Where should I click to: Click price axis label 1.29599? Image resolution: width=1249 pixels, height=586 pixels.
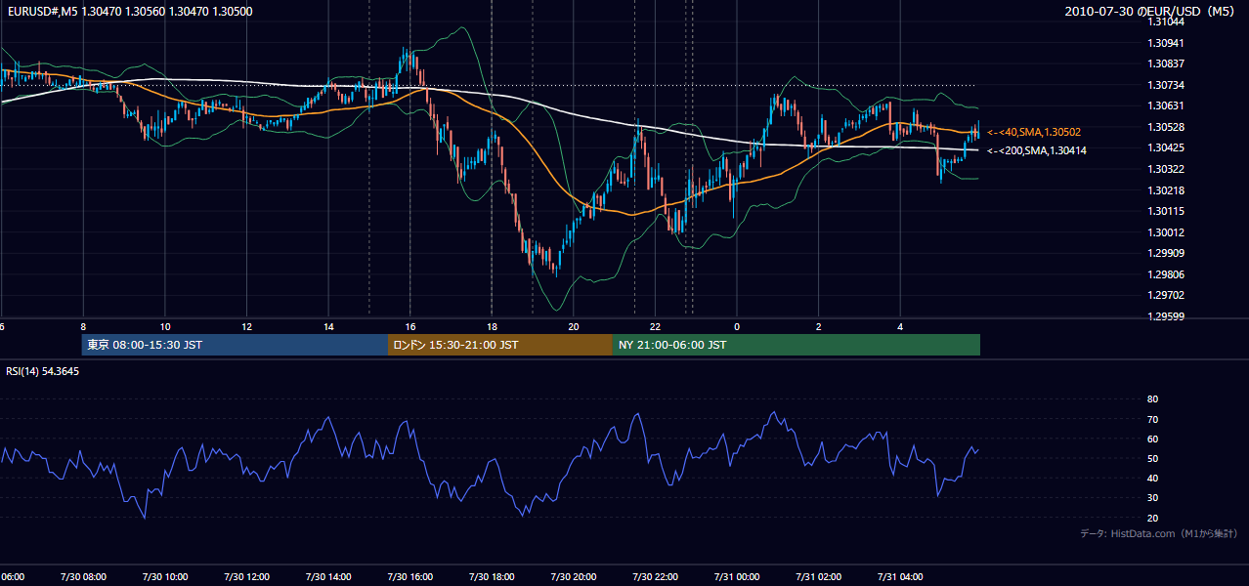click(1167, 316)
